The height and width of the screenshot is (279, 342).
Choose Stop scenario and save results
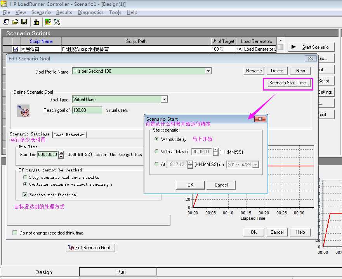(25, 177)
